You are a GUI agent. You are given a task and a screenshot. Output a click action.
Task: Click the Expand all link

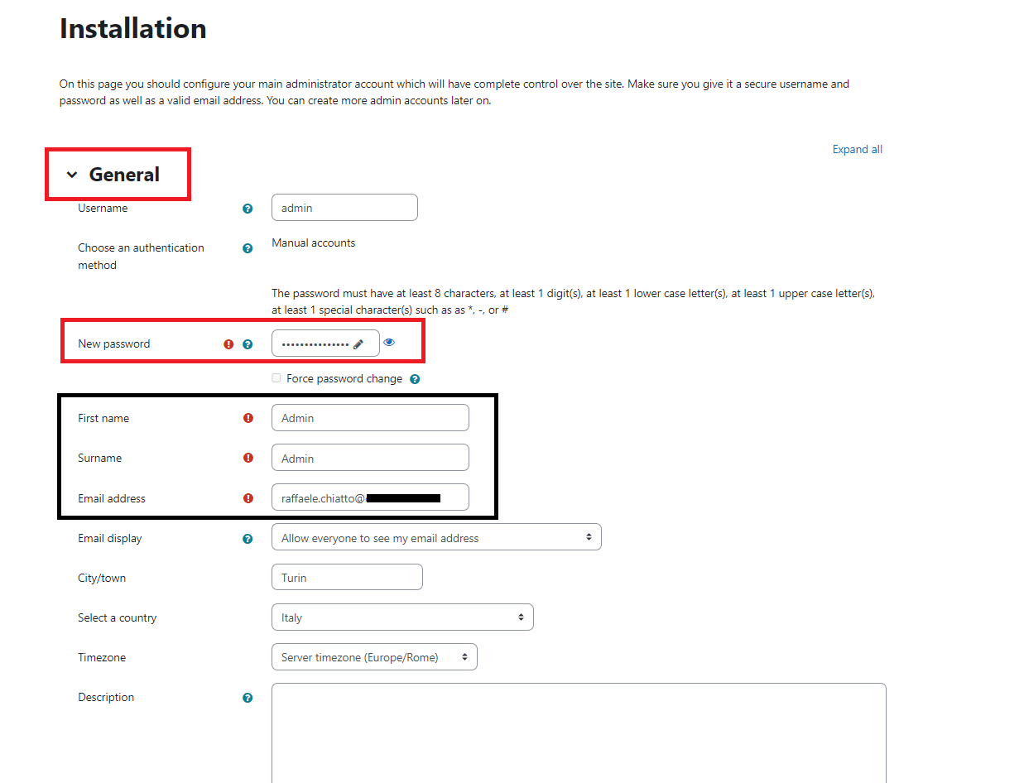(x=858, y=150)
